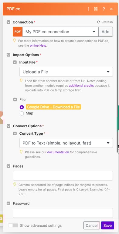Viewport: 119px width, 234px height.
Task: Select Google Drive - Download a File radio
Action: (x=22, y=107)
